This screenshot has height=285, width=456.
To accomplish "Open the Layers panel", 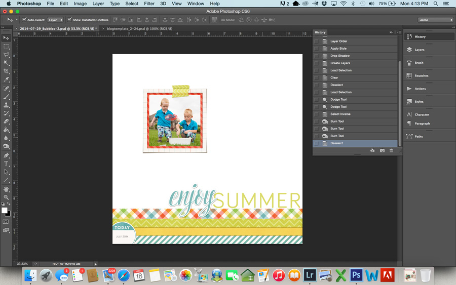I will [x=419, y=50].
